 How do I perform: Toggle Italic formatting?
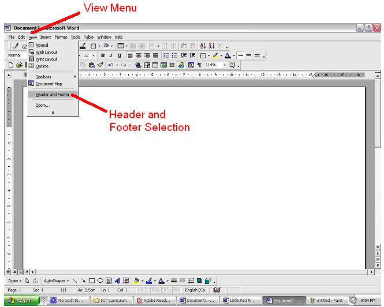coord(111,55)
